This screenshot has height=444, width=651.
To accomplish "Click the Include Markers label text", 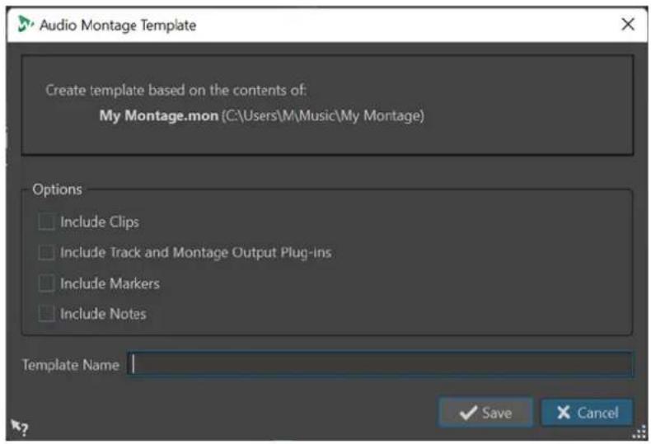I will [x=110, y=283].
